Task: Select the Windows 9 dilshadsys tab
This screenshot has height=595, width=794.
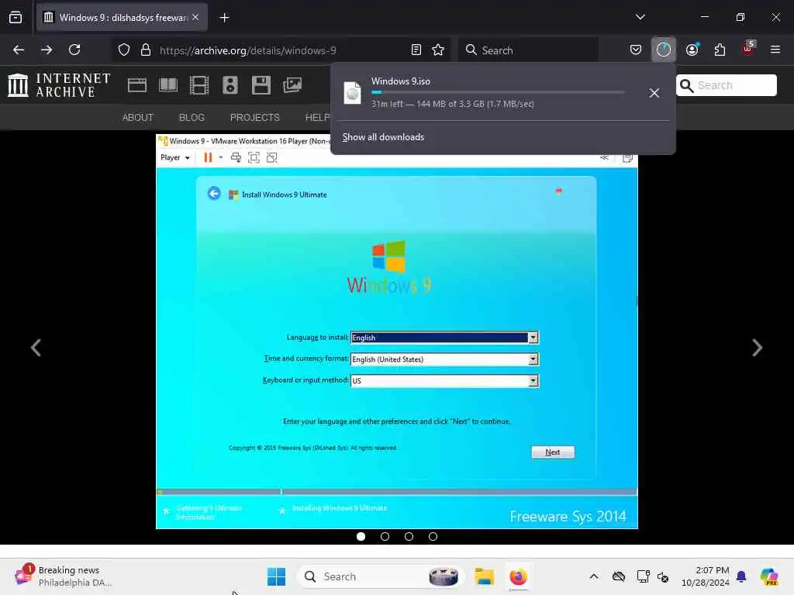Action: 122,17
